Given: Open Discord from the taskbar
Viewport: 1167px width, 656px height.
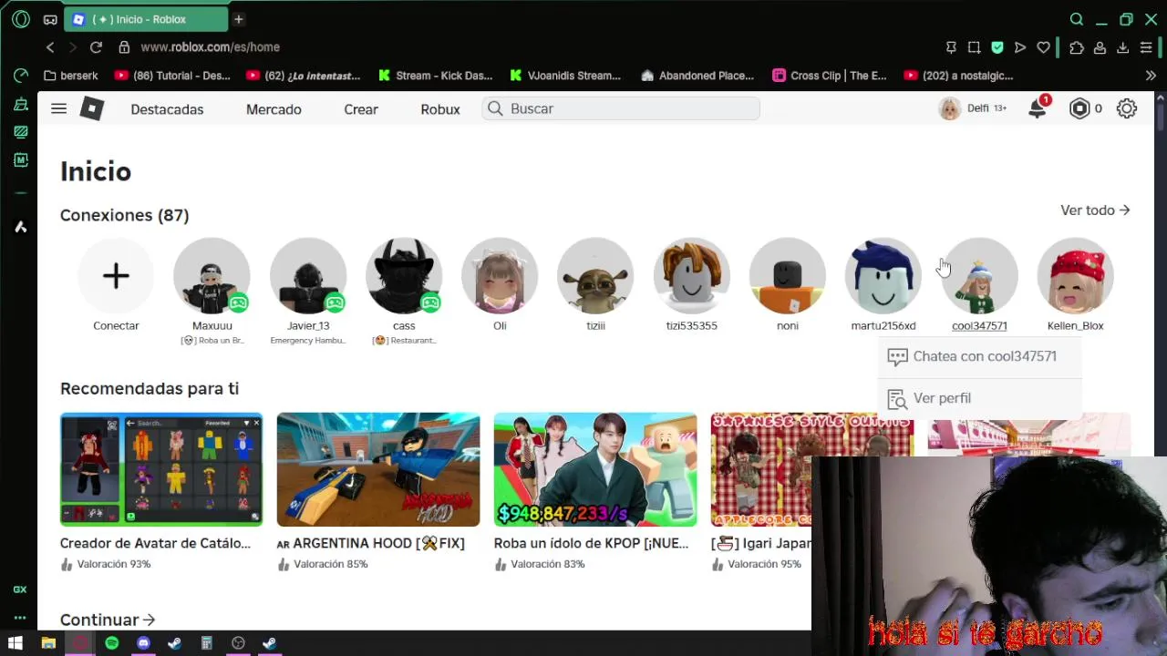Looking at the screenshot, I should (x=143, y=643).
